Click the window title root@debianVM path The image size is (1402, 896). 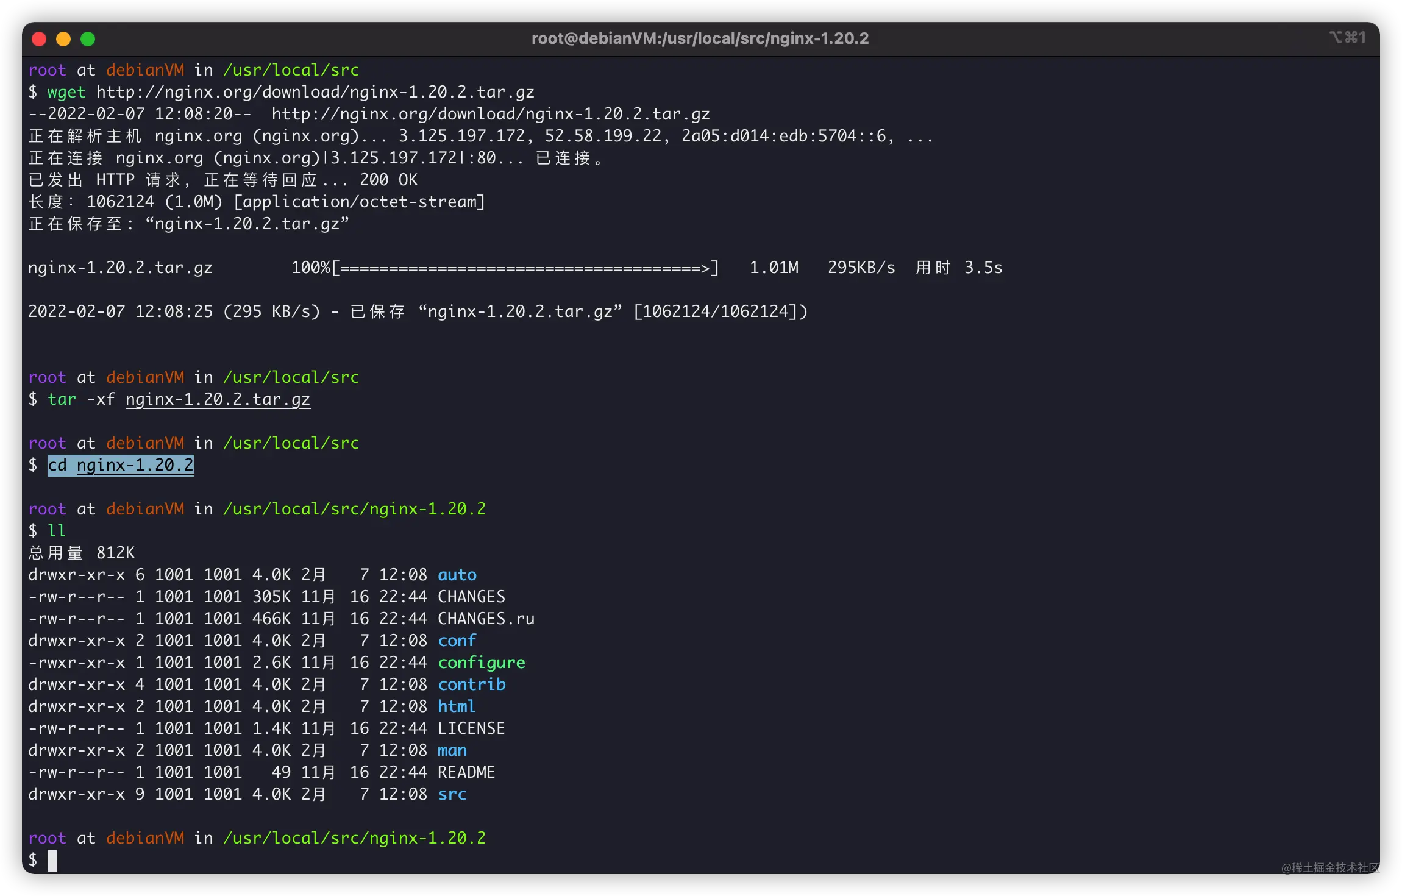(x=700, y=38)
